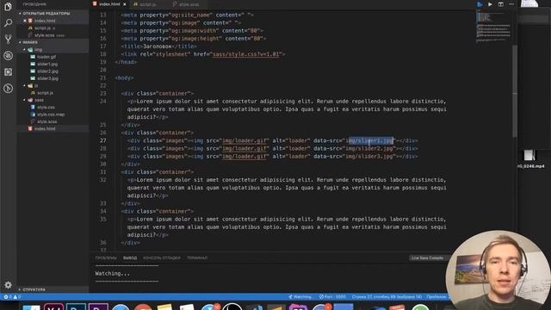Click the editor minimap preview
Image resolution: width=551 pixels, height=310 pixels.
tap(493, 28)
